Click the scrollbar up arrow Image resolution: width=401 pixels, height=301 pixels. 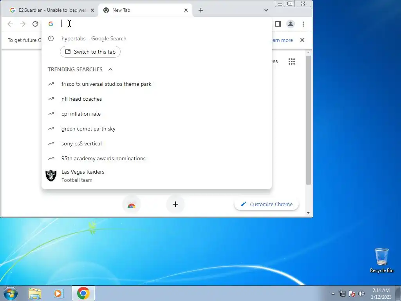coord(309,53)
